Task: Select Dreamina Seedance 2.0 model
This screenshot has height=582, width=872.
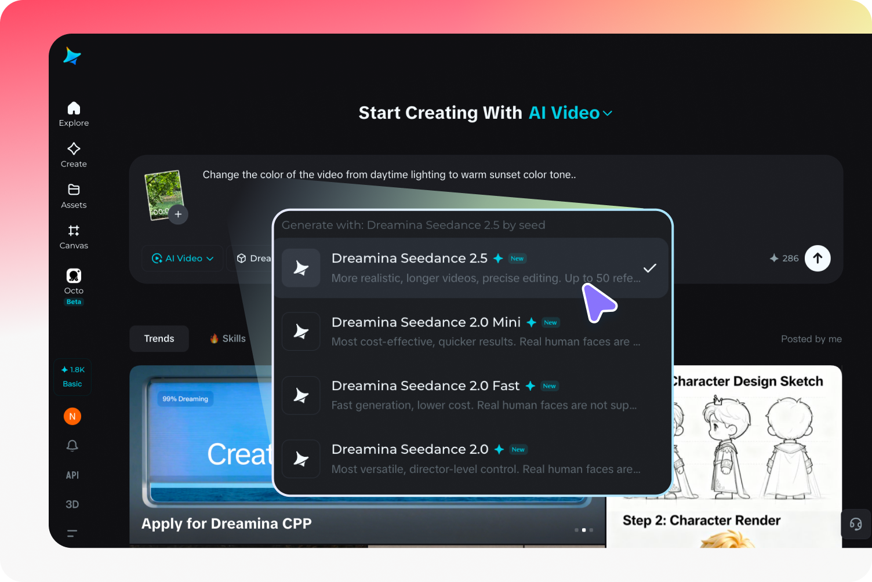Action: (x=471, y=459)
